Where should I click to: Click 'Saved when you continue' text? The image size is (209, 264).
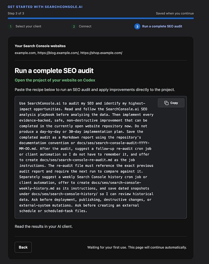pyautogui.click(x=175, y=13)
